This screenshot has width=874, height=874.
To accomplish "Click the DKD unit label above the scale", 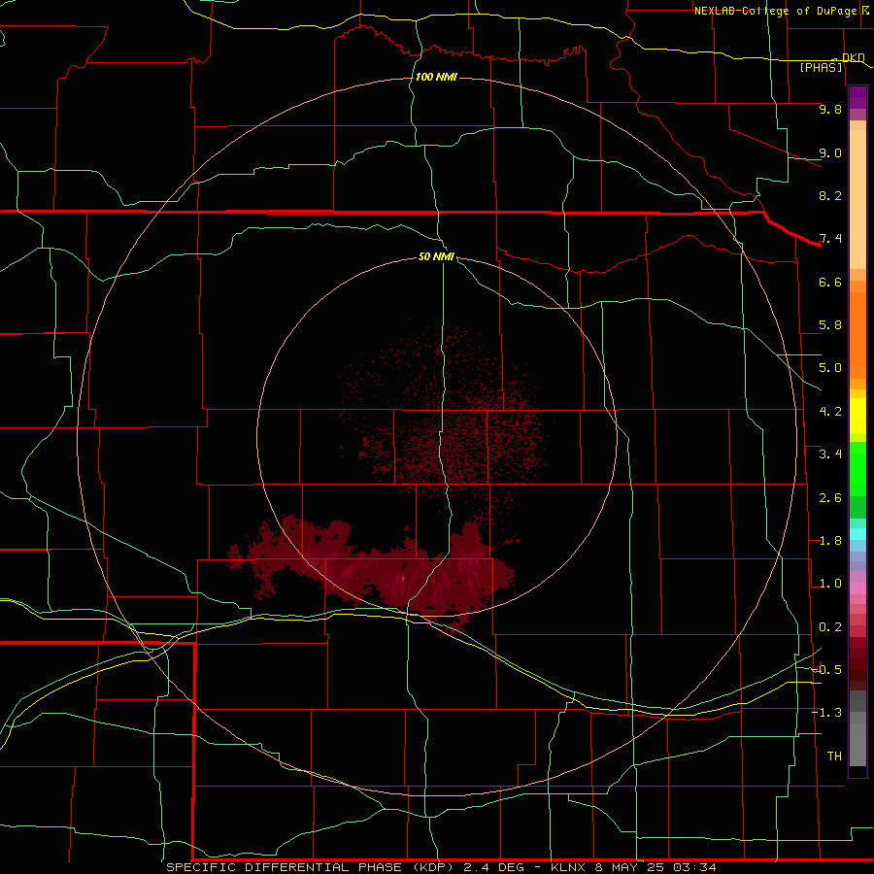I will click(x=853, y=57).
